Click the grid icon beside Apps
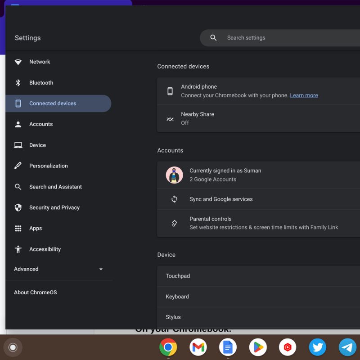Screen dimensions: 360x360 [x=18, y=229]
